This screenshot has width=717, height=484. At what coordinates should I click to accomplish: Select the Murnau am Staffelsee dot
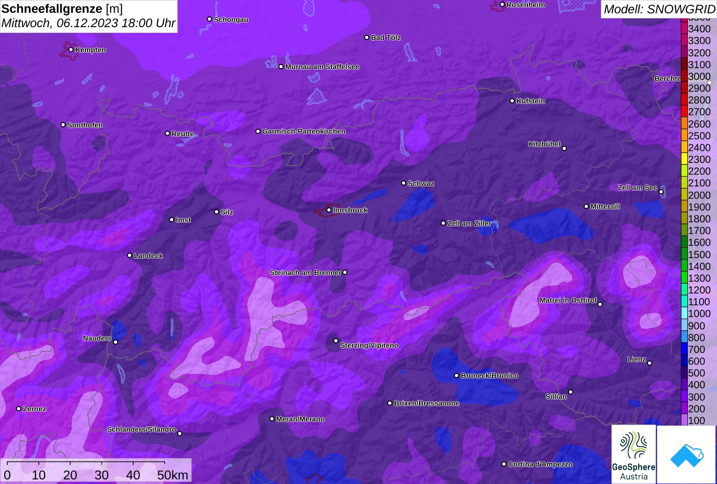point(281,67)
